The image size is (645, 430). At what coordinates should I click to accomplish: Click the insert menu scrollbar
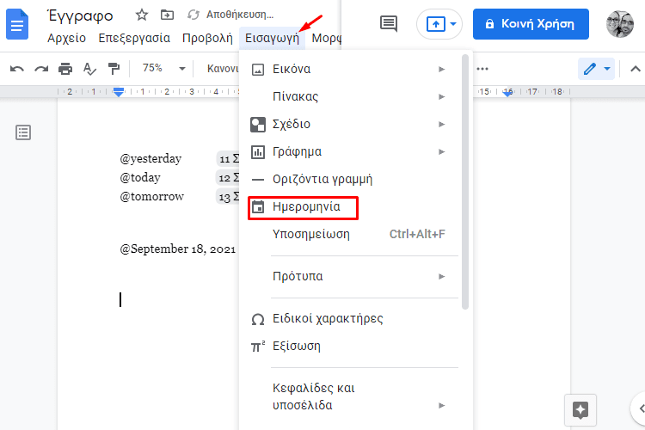tap(465, 181)
